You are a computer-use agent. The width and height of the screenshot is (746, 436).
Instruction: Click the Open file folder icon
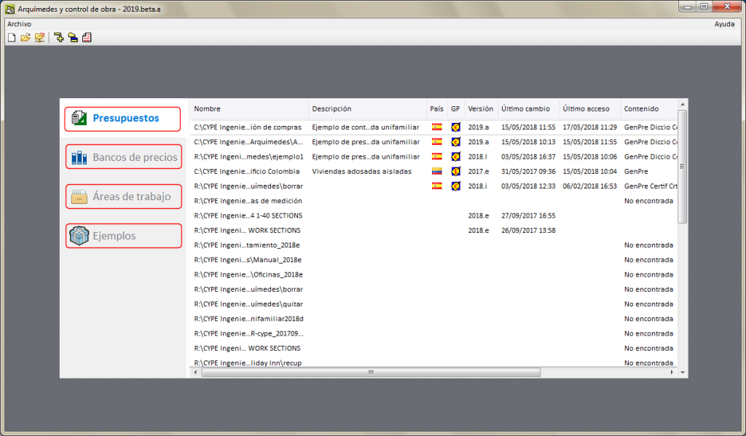(x=25, y=38)
